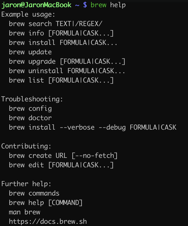Click the 'brew list' usage line
188x226 pixels.
point(61,80)
